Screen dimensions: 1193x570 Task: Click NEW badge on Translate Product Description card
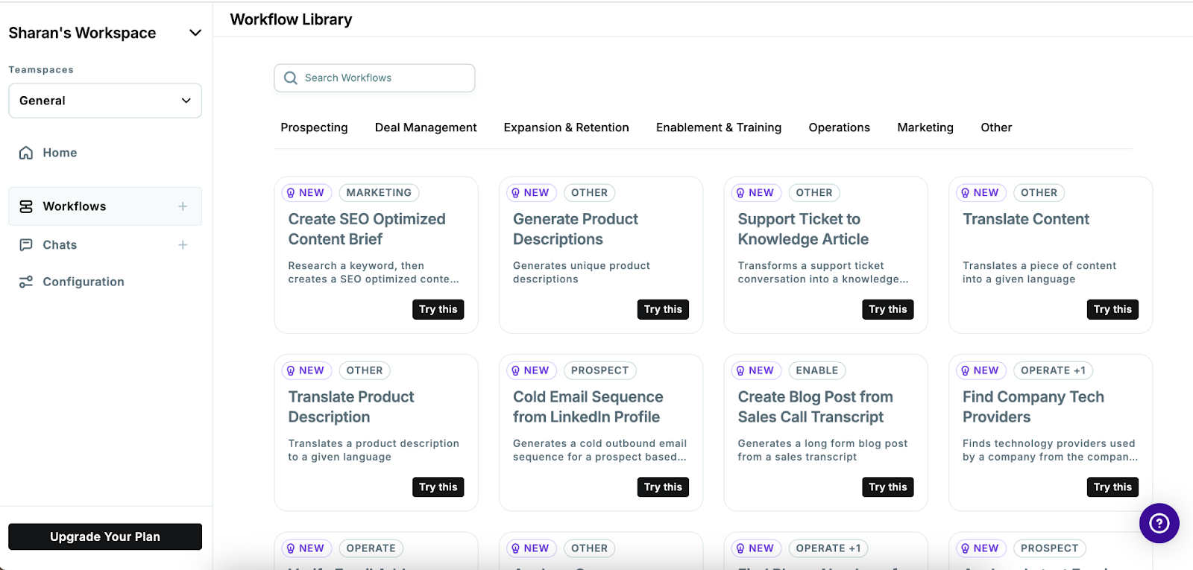pyautogui.click(x=306, y=370)
